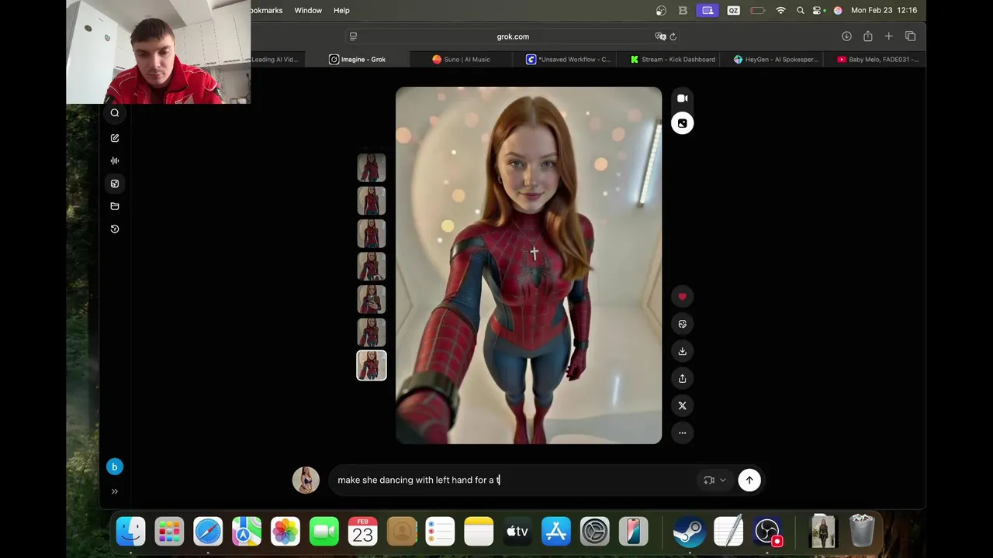Open Launchpad from the Dock

coord(169,531)
